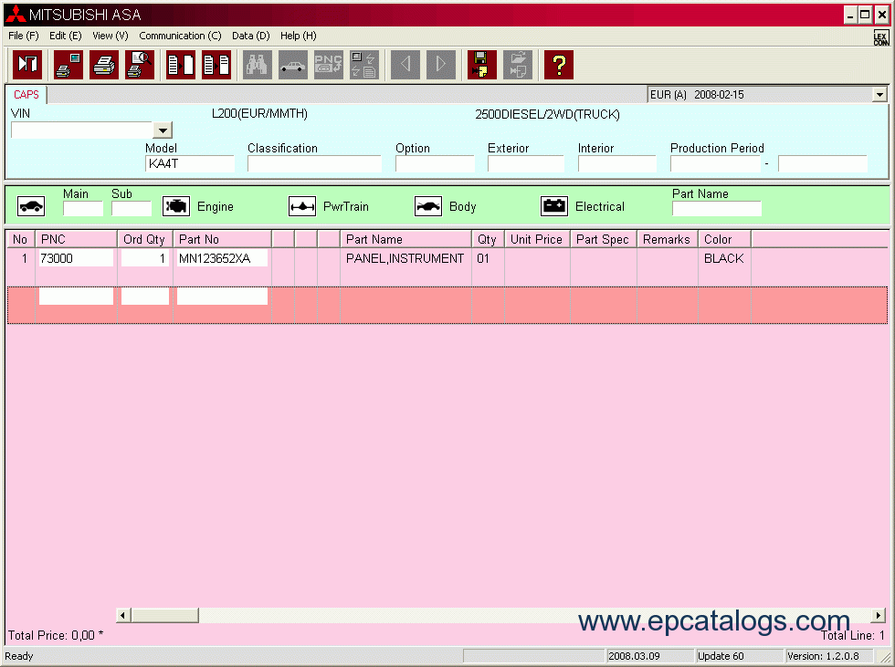The width and height of the screenshot is (895, 667).
Task: Expand the VIN dropdown arrow
Action: [x=163, y=130]
